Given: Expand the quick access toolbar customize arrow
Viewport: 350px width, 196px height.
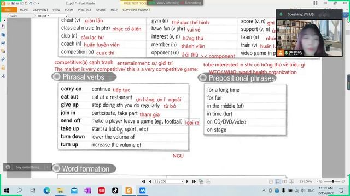Looking at the screenshot, I should point(38,4).
